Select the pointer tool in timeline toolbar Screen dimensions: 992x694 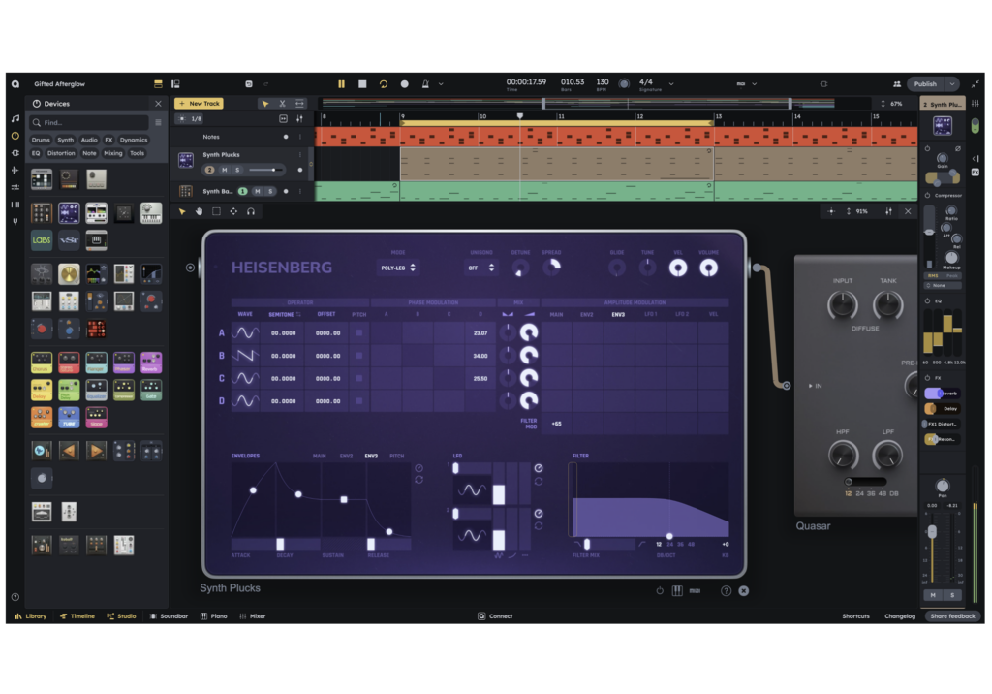(x=265, y=103)
